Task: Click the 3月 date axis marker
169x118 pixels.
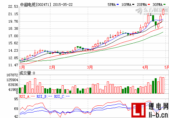Action: (x=90, y=67)
